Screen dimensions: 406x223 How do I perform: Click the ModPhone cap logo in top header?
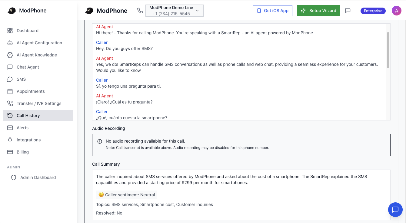89,11
